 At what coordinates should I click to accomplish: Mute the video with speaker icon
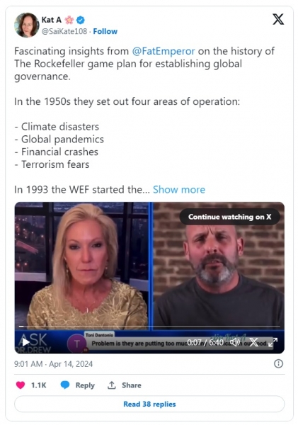(234, 342)
